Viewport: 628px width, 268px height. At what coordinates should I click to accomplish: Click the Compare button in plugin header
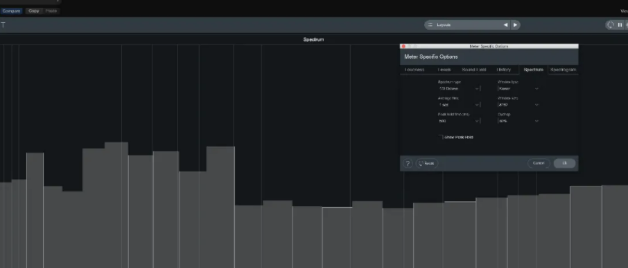pos(11,11)
